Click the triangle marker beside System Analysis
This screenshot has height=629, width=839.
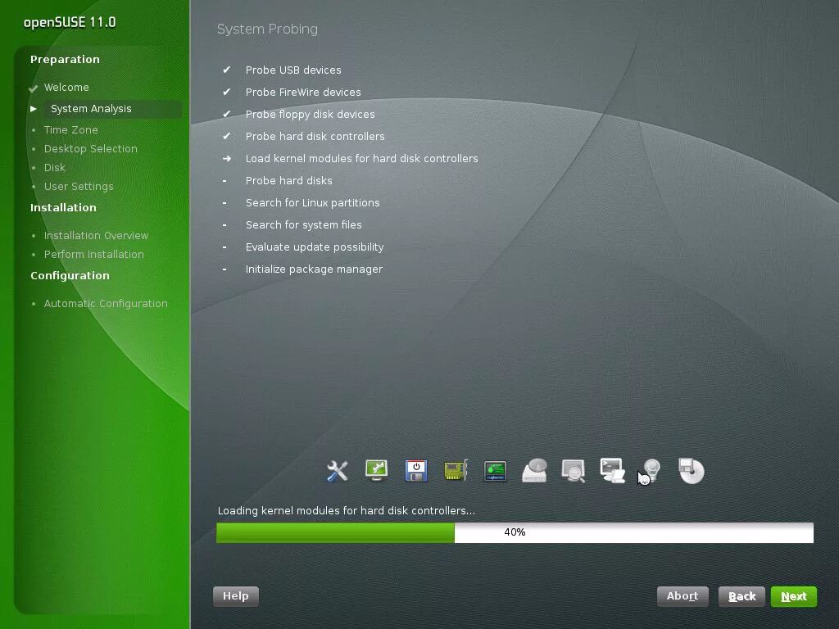34,109
